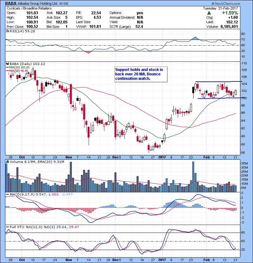Click the red MA(50) 95.95 legend

point(17,71)
